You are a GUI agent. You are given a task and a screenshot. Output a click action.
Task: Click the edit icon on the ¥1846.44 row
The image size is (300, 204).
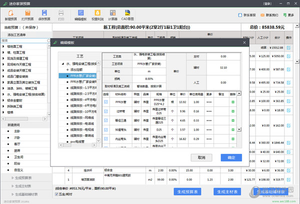tap(288, 142)
